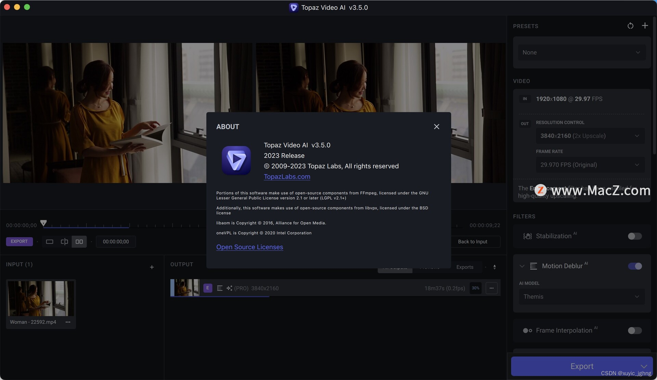
Task: Click the motion deblur icon in output row
Action: tap(220, 288)
